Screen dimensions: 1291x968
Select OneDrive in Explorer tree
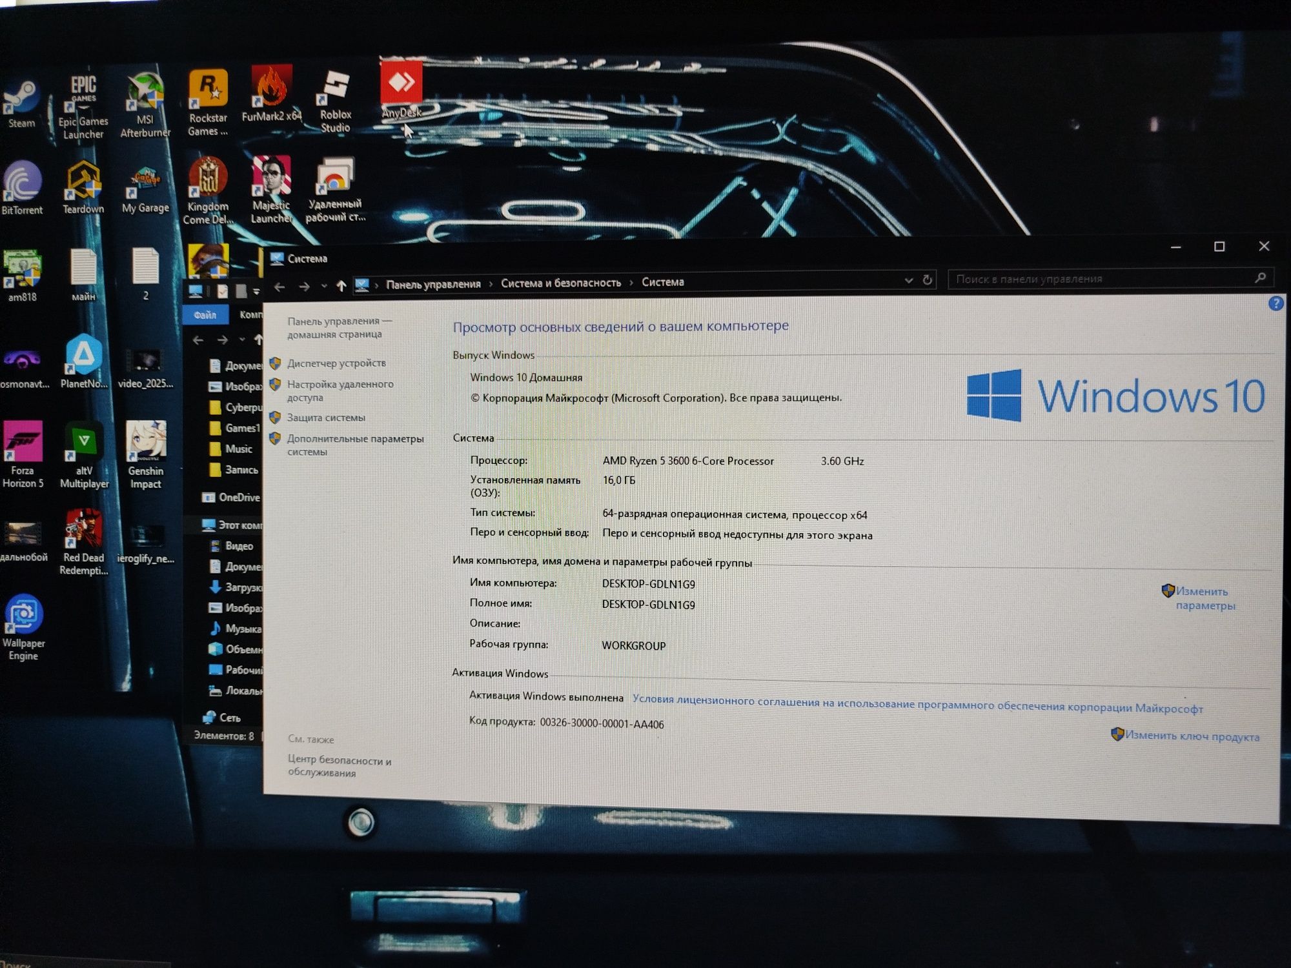tap(232, 498)
